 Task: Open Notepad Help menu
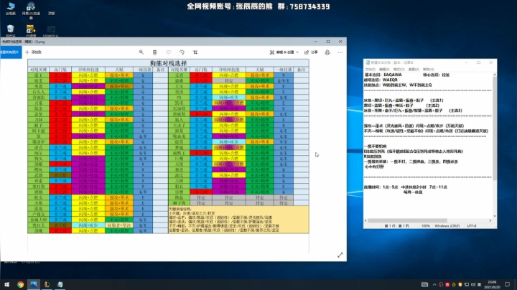(428, 69)
